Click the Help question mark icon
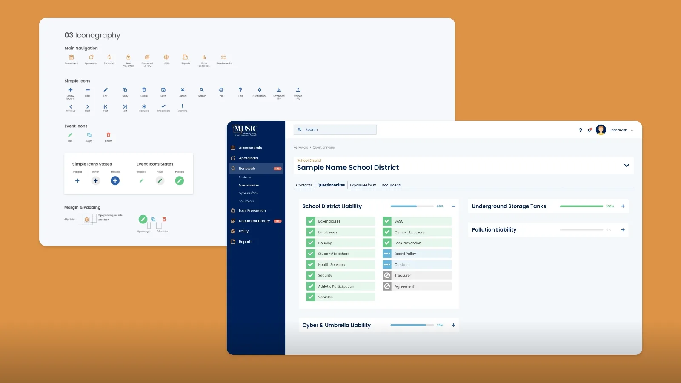Image resolution: width=681 pixels, height=383 pixels. [580, 130]
